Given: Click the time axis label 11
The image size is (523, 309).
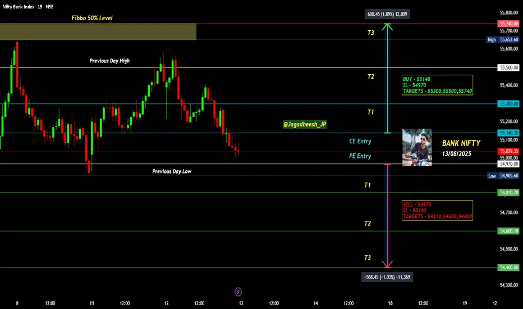Looking at the screenshot, I should point(91,303).
